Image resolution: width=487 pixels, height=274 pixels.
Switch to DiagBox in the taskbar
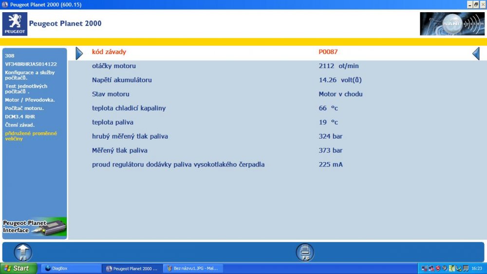pos(71,269)
